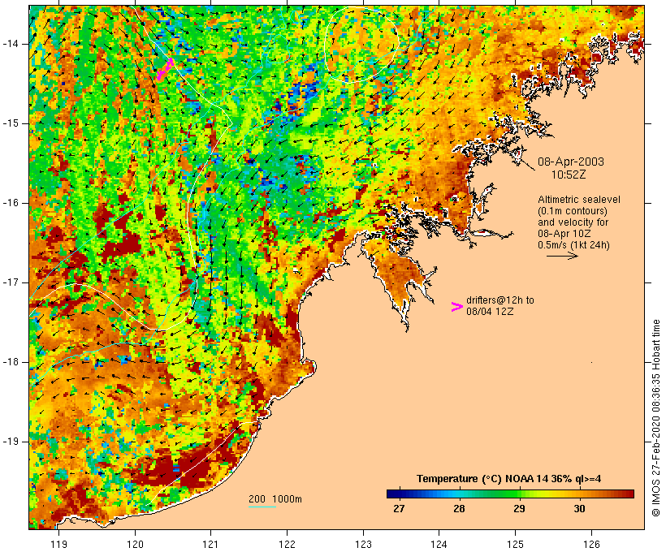
Task: Click color bar label 28
Action: coord(459,508)
